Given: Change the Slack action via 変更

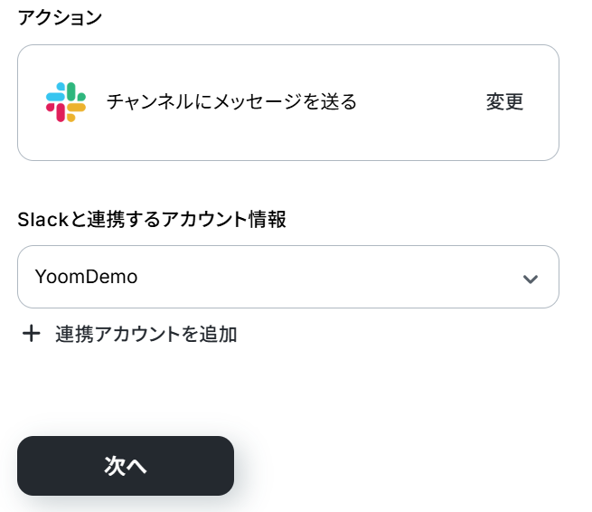Looking at the screenshot, I should tap(504, 102).
